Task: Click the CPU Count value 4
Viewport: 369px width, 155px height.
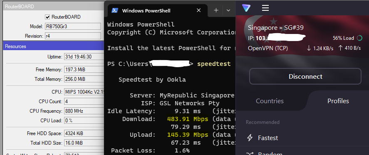Action: (84, 102)
